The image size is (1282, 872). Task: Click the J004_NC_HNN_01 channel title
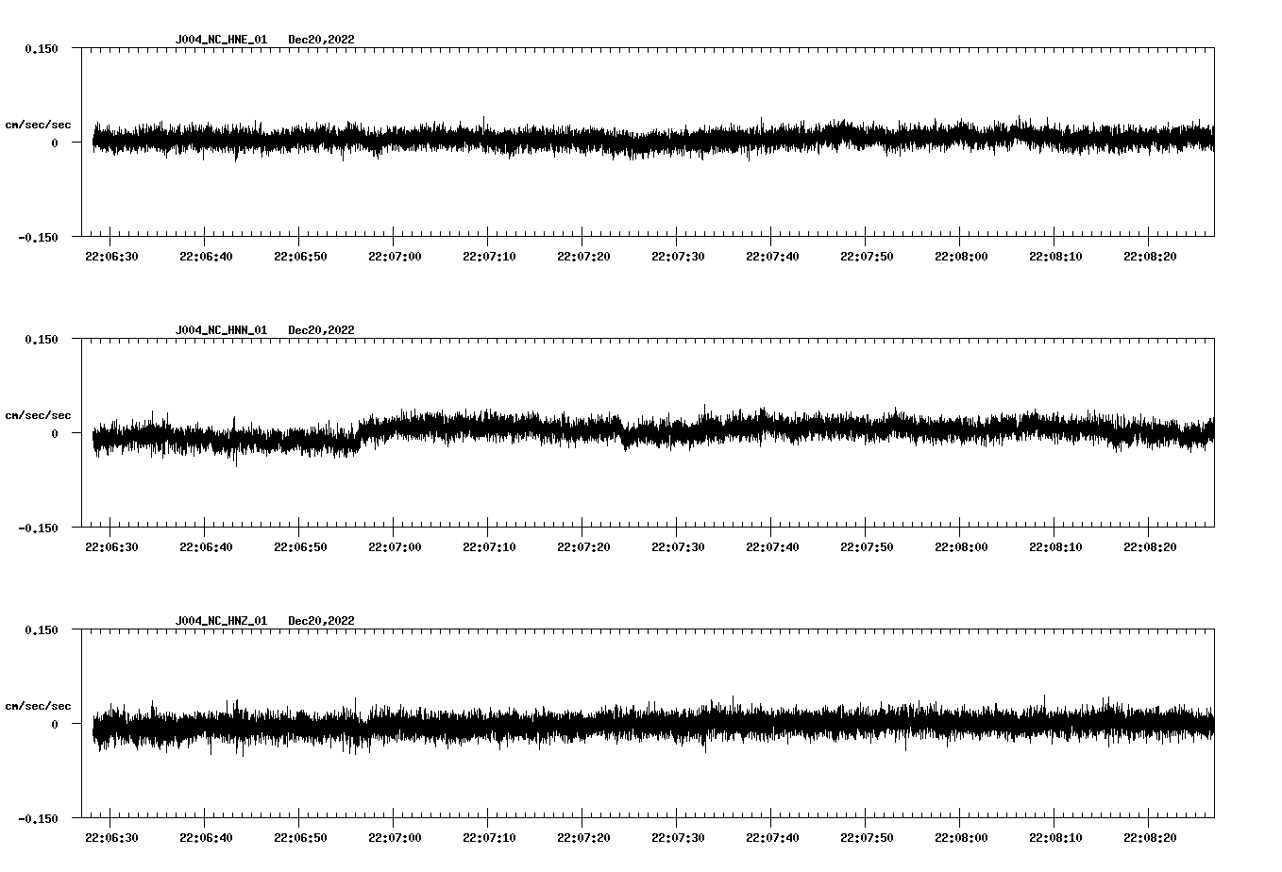pos(221,330)
